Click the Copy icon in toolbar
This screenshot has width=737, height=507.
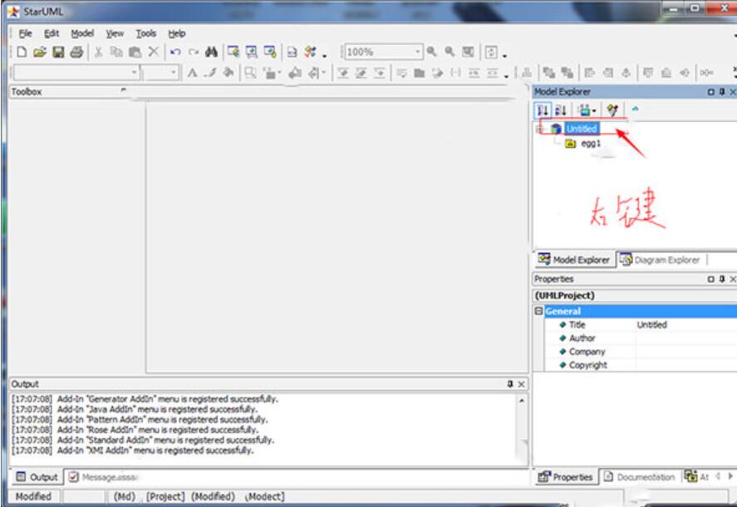point(116,51)
